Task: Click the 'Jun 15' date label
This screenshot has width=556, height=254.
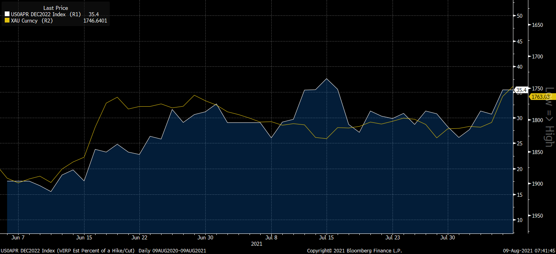Action: point(85,238)
